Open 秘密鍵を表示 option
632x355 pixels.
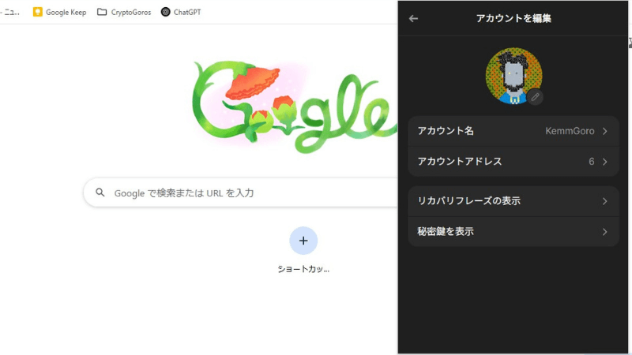[513, 231]
